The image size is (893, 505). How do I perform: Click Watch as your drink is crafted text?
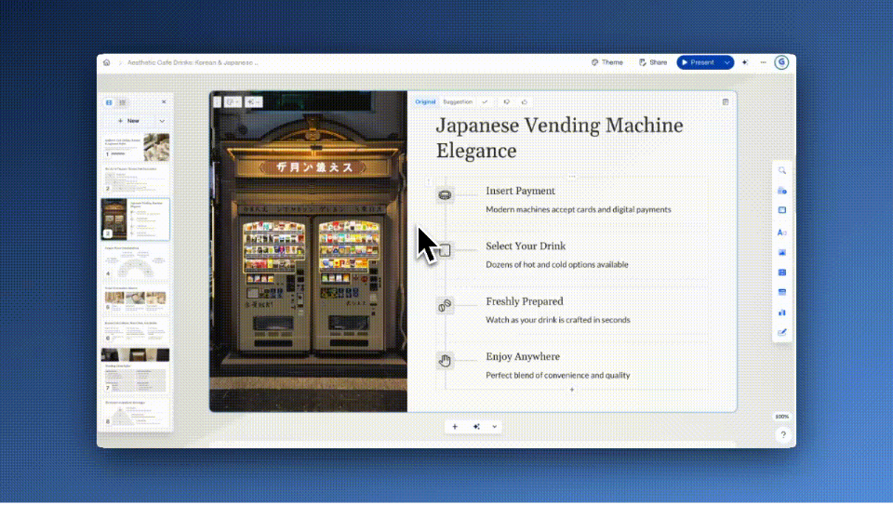tap(557, 320)
